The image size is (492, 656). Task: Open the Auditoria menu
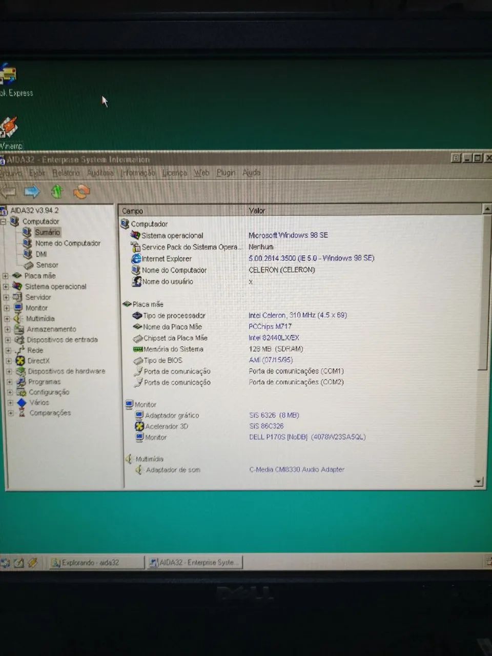pyautogui.click(x=100, y=173)
